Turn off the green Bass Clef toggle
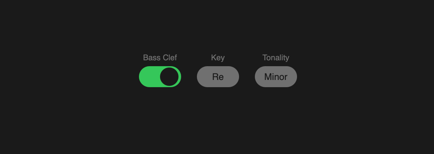Image resolution: width=434 pixels, height=154 pixels. [160, 77]
